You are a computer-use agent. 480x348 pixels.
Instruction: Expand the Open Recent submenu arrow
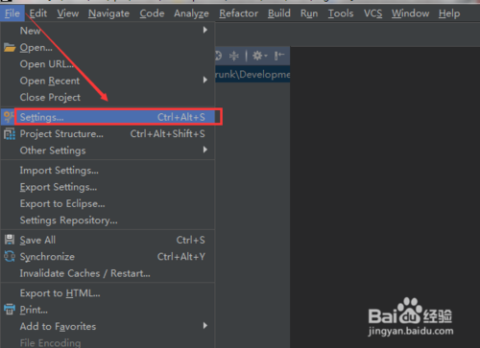[x=205, y=80]
